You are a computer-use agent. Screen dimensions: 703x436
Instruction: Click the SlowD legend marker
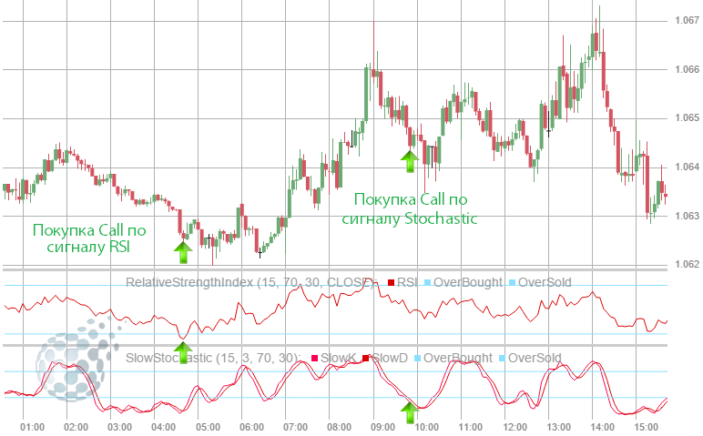(367, 358)
